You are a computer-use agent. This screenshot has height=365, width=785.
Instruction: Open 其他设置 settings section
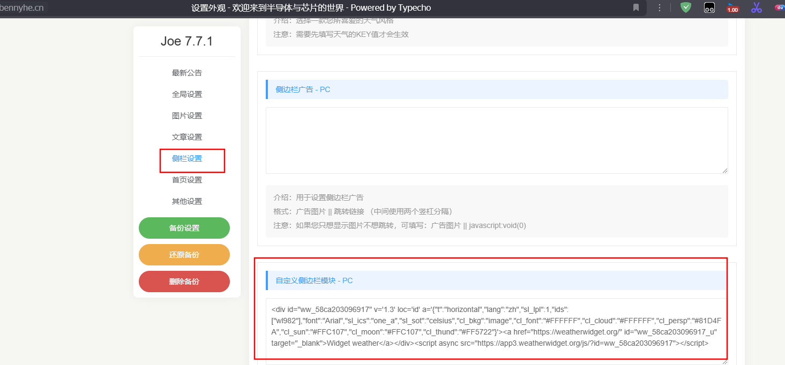point(187,201)
